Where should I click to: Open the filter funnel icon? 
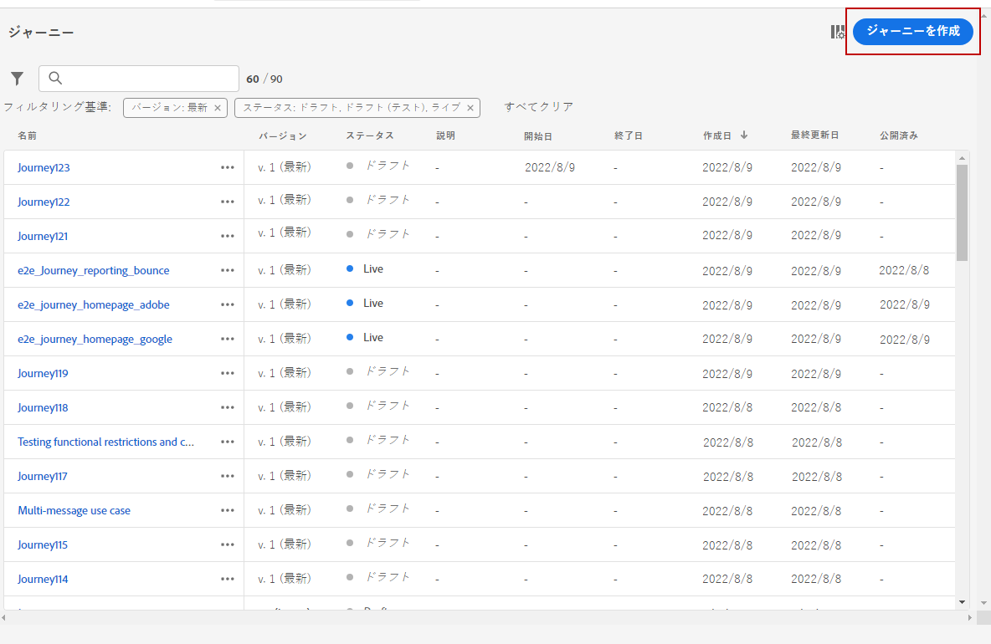click(17, 79)
